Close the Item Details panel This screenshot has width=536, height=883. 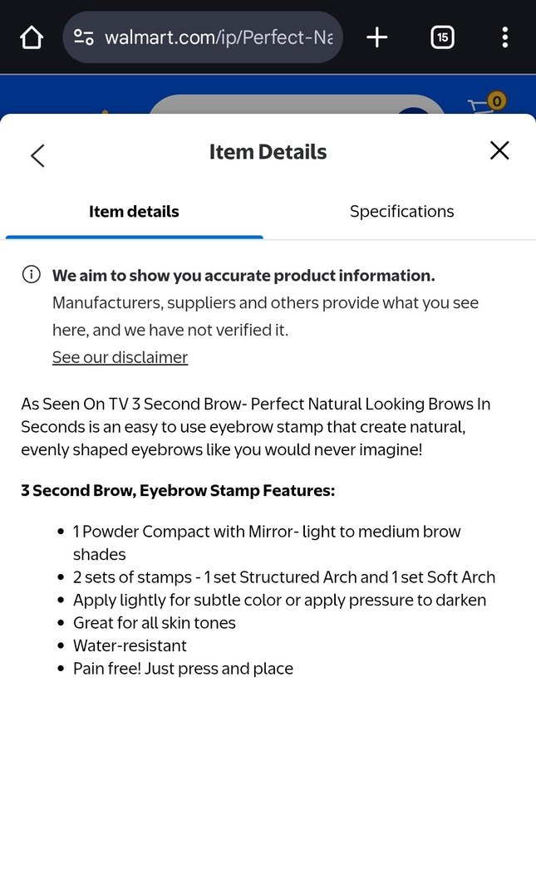pos(499,150)
